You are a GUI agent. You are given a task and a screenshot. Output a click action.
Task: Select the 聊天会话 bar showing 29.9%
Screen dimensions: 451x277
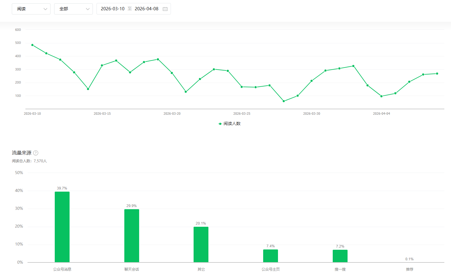(x=132, y=236)
